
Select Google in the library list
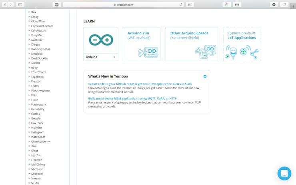click(x=36, y=118)
